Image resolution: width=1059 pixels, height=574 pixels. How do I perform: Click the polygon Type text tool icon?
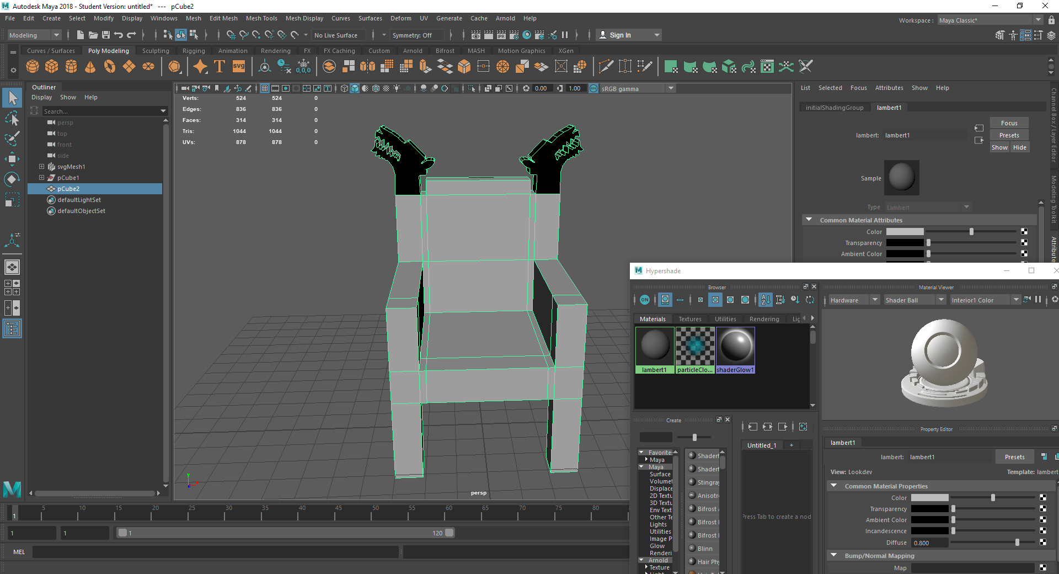[x=219, y=67]
